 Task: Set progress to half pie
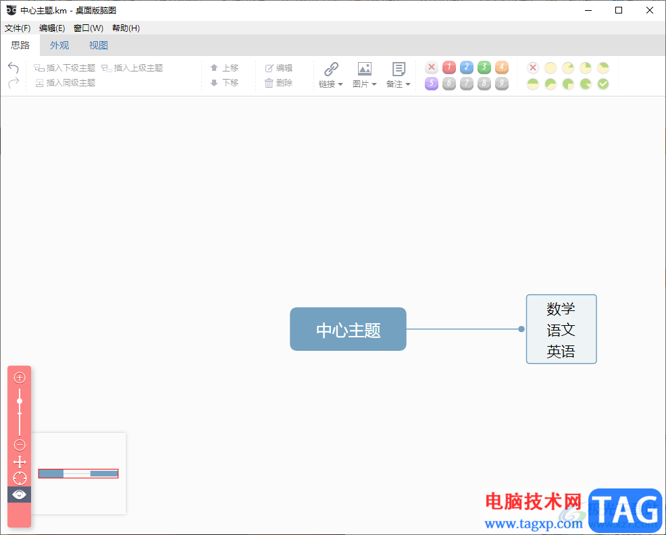[533, 84]
